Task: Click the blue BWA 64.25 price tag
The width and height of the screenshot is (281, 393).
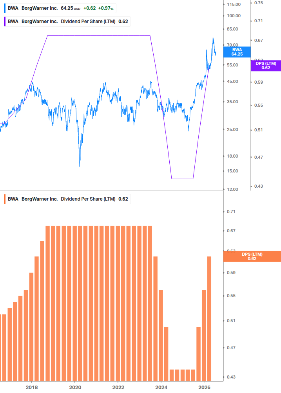Action: pos(237,52)
